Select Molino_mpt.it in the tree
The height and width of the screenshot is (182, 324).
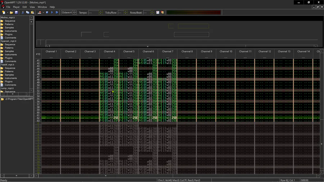pos(8,18)
